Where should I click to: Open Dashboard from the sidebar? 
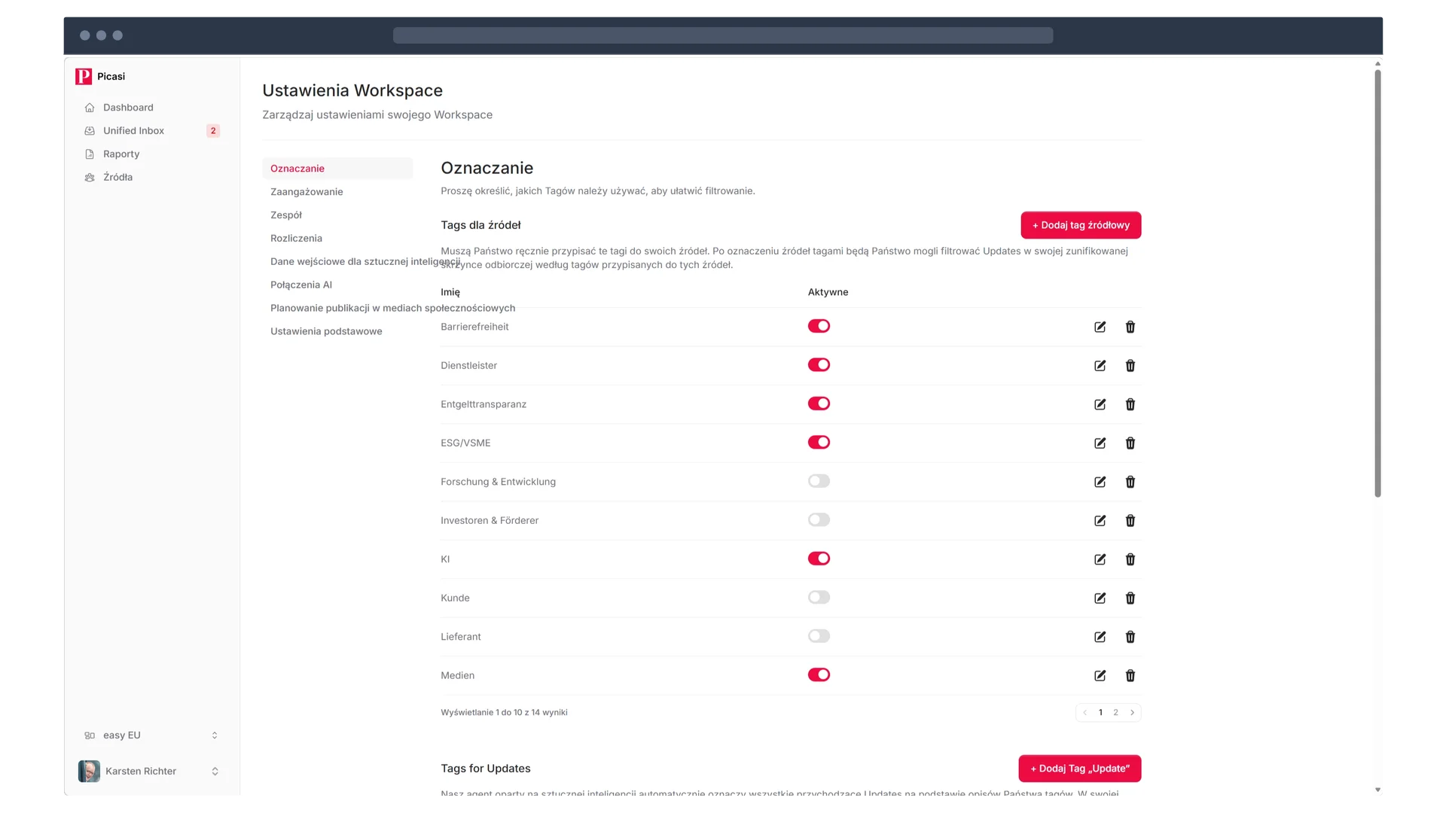coord(151,108)
